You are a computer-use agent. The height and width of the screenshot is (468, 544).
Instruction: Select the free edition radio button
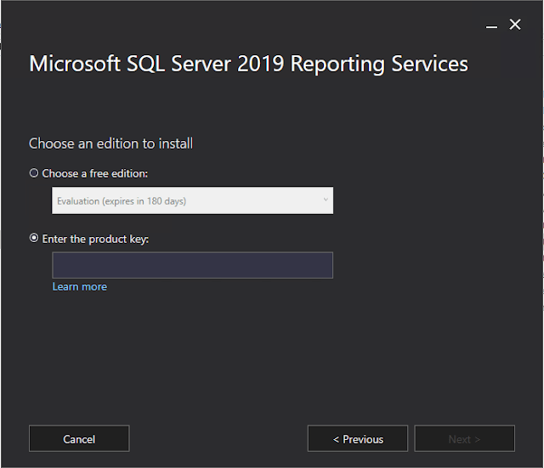pos(34,173)
